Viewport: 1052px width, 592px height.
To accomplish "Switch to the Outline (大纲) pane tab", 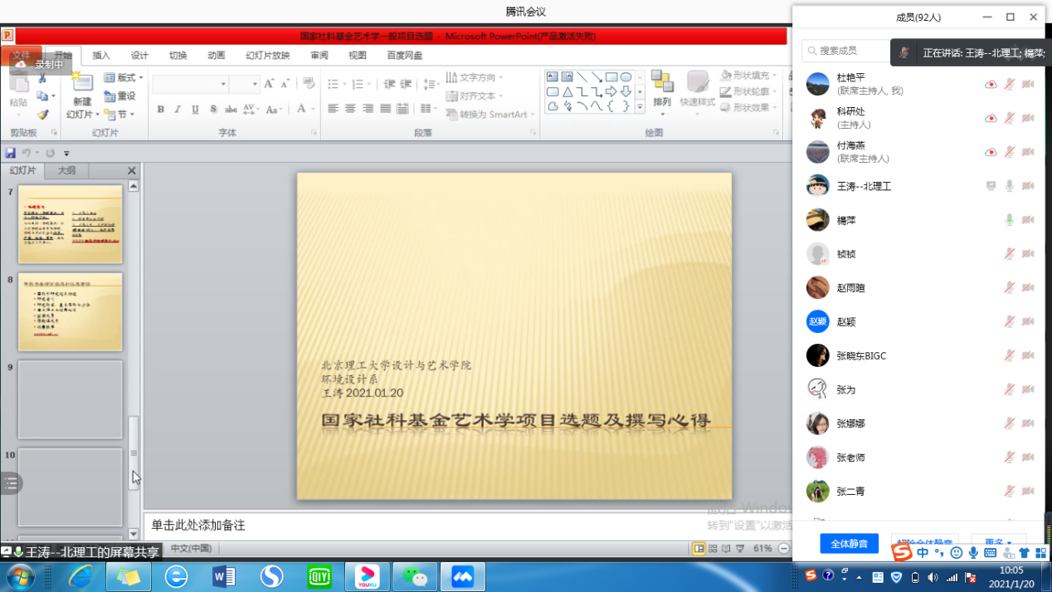I will (66, 170).
